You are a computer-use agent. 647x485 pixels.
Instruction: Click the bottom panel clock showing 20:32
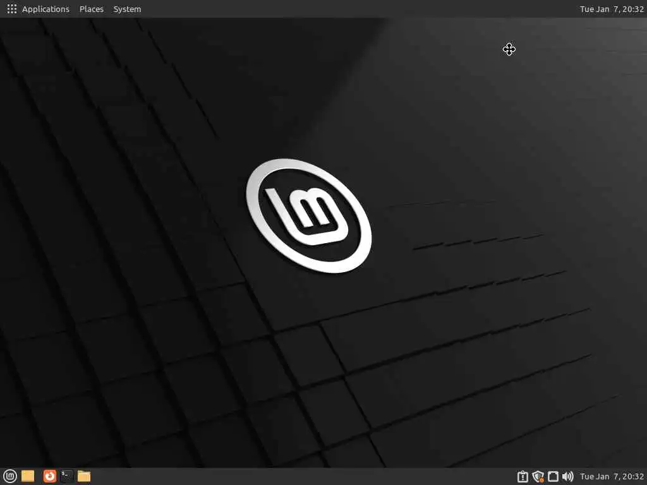coord(612,477)
